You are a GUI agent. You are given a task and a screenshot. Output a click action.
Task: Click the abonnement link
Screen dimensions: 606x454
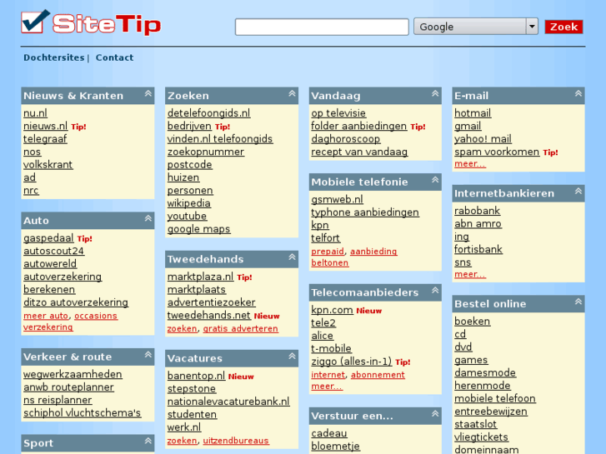(x=378, y=375)
